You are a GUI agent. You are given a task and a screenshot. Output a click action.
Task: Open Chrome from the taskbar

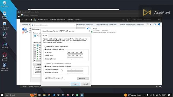tap(49, 95)
